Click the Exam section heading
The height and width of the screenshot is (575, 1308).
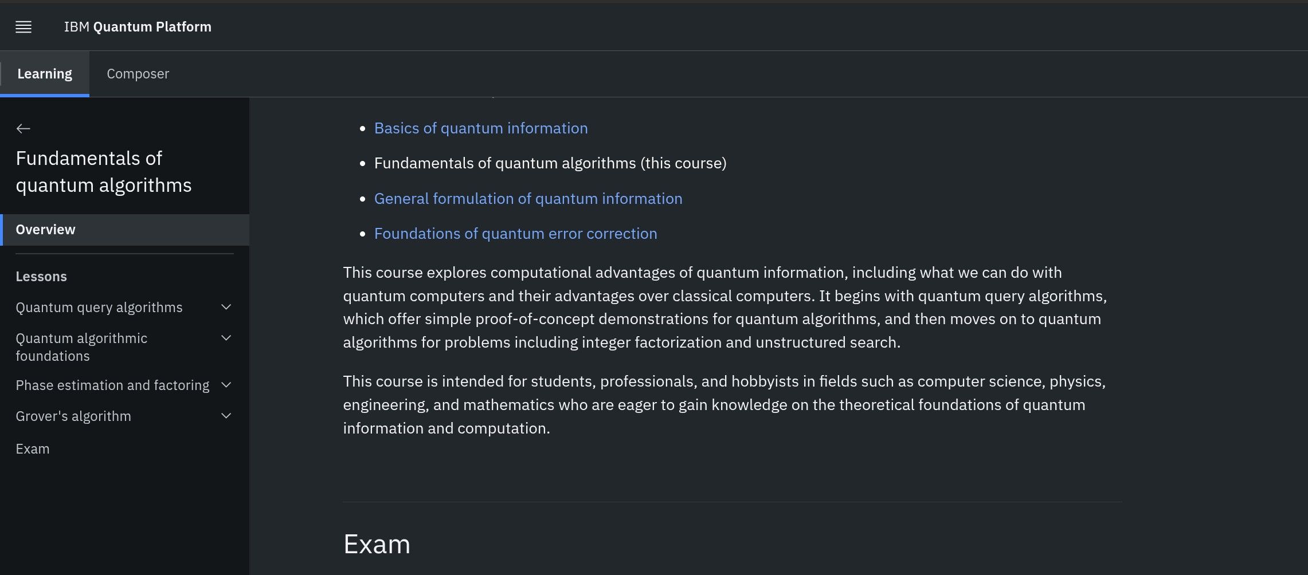coord(377,544)
